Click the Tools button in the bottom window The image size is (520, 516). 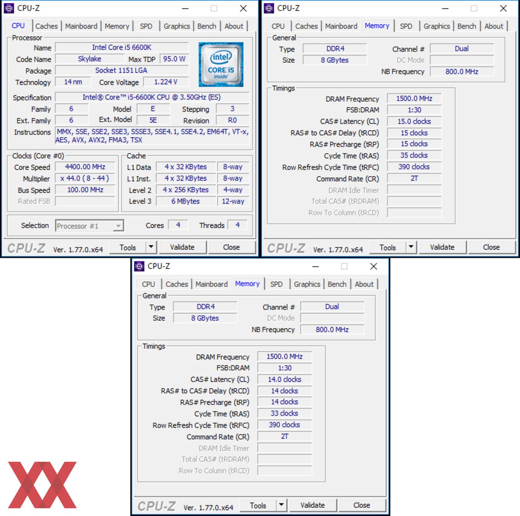(x=258, y=505)
